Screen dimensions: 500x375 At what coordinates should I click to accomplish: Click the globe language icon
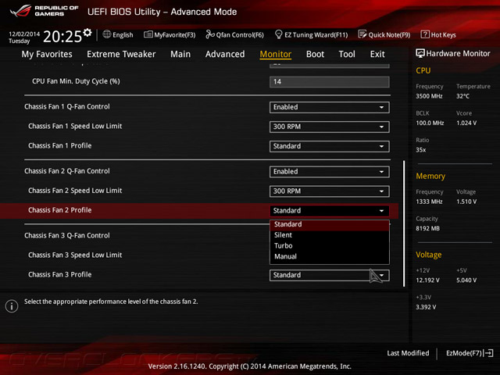click(x=107, y=34)
